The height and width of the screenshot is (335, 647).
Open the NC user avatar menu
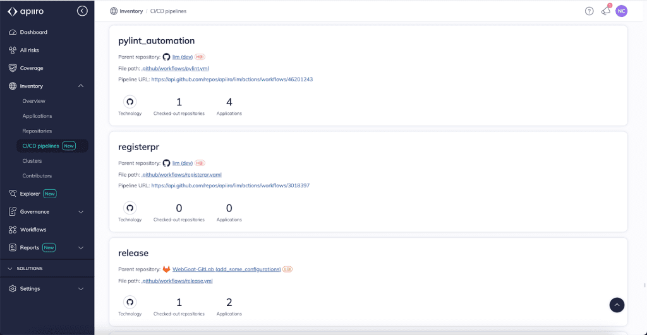621,11
